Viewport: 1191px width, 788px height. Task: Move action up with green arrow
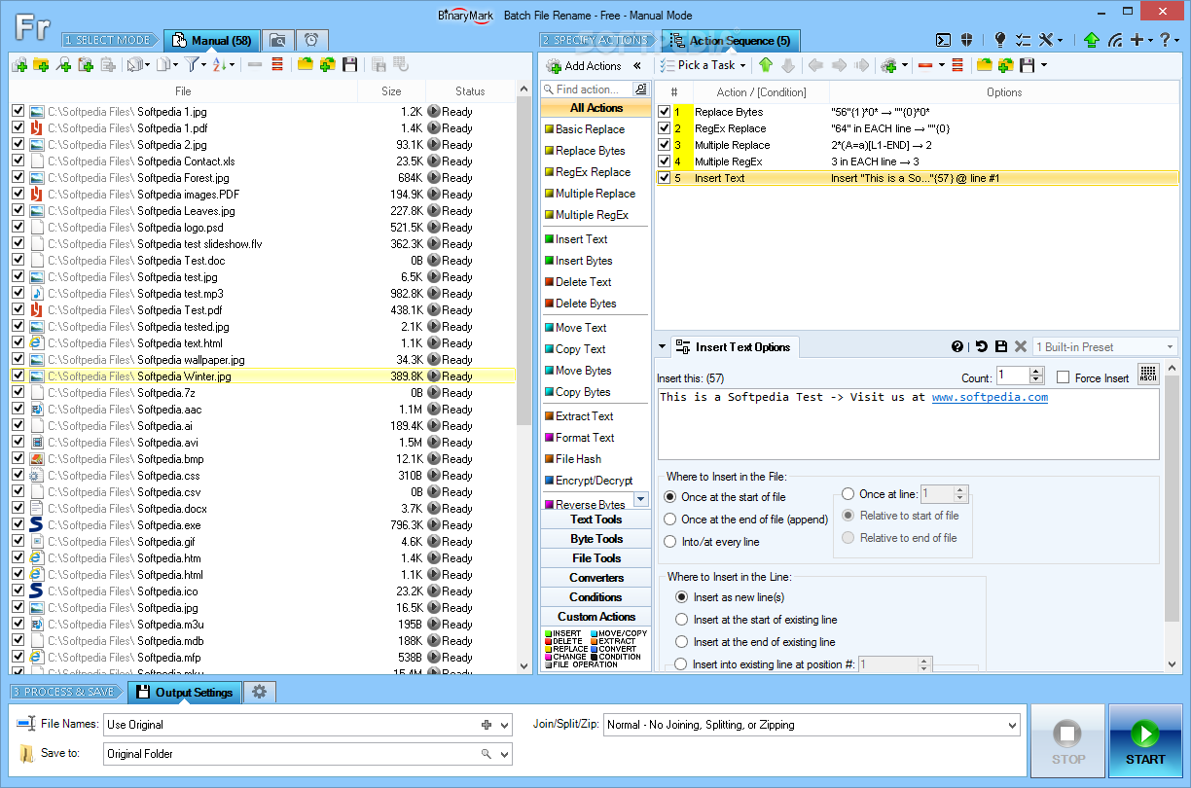(x=766, y=65)
